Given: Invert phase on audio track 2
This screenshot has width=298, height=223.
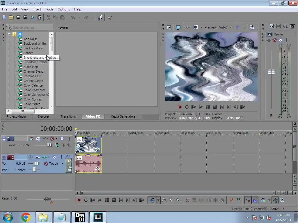Looking at the screenshot, I should [x=38, y=157].
